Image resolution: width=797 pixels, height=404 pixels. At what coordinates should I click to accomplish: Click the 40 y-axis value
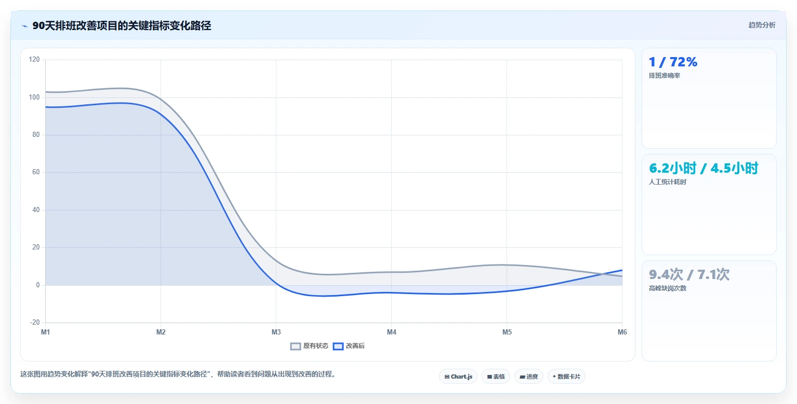point(36,210)
